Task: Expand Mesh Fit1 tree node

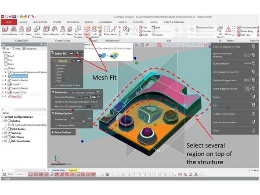Action: pos(3,96)
